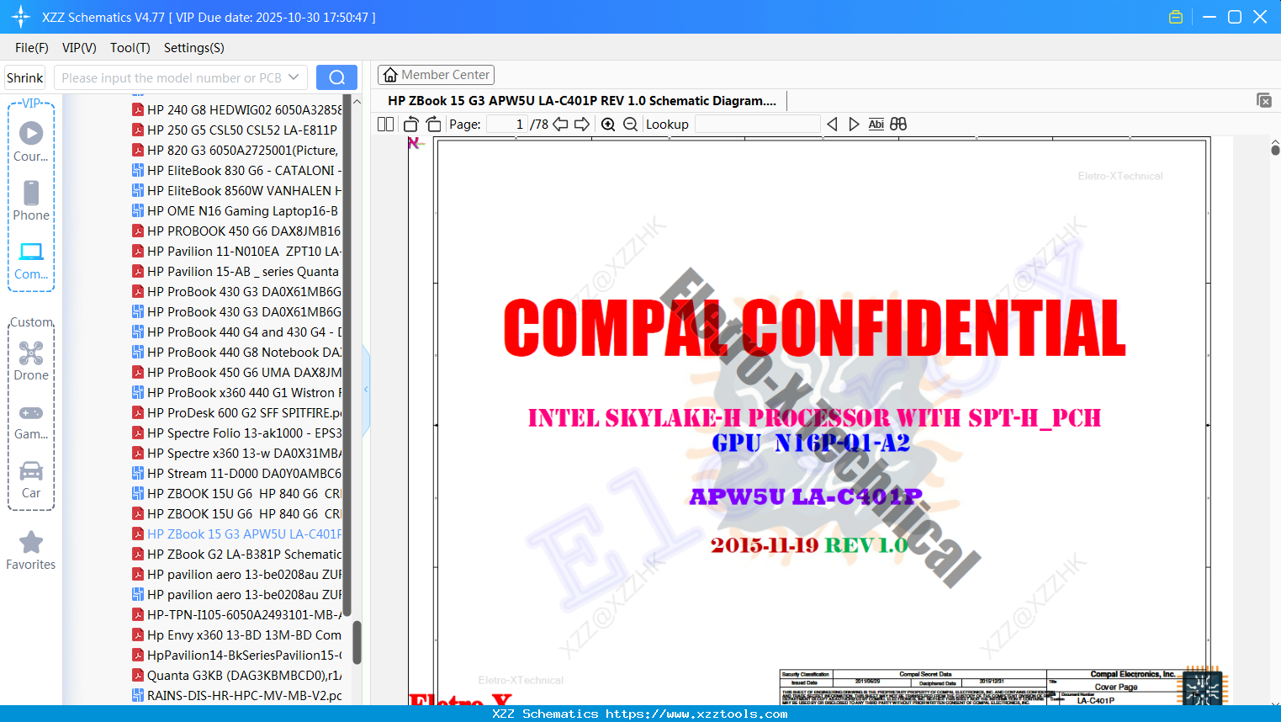The height and width of the screenshot is (722, 1281).
Task: Rotate page counterclockwise
Action: [410, 124]
